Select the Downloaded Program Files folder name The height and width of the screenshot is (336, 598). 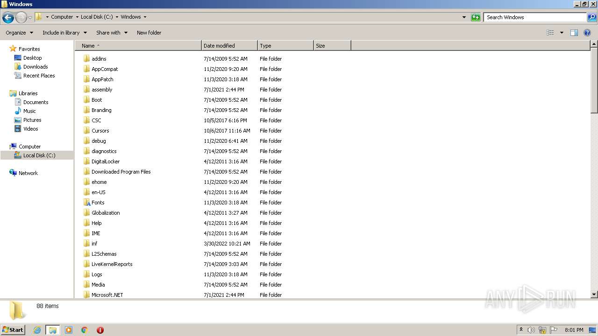[121, 172]
